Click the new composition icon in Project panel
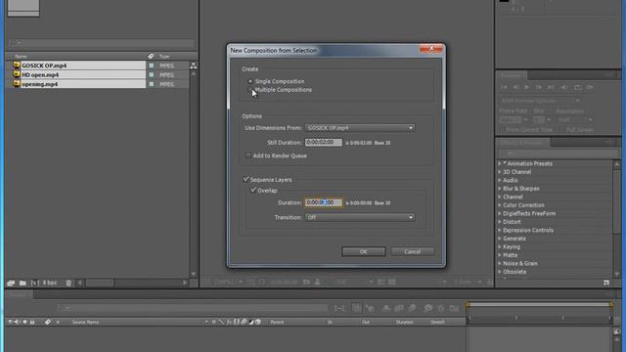This screenshot has height=352, width=626. click(35, 283)
